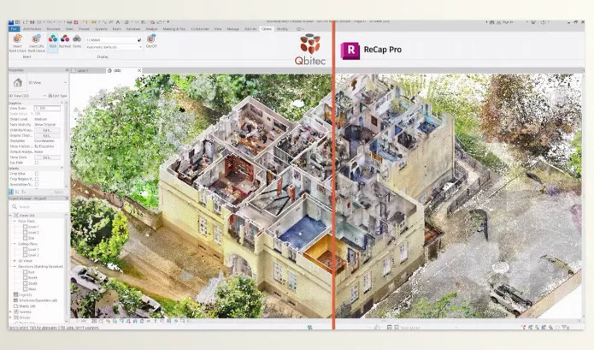Viewport: 594px width, 350px height.
Task: Click the Legends icon in Project Browser
Action: tap(16, 294)
